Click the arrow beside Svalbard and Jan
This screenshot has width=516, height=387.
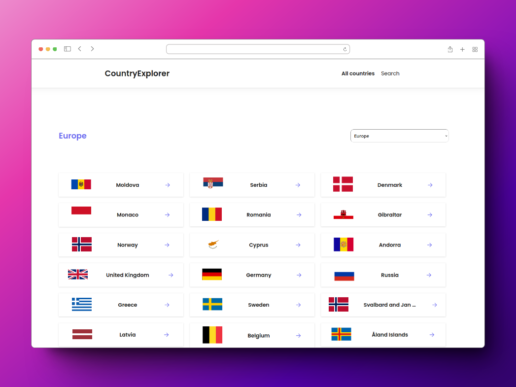pyautogui.click(x=435, y=305)
